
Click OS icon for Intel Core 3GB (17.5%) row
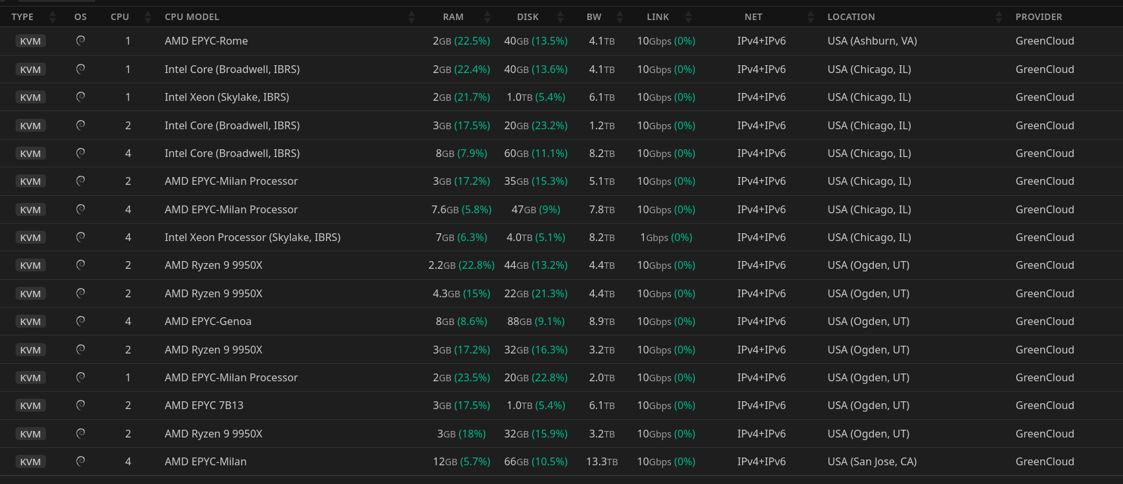point(81,125)
